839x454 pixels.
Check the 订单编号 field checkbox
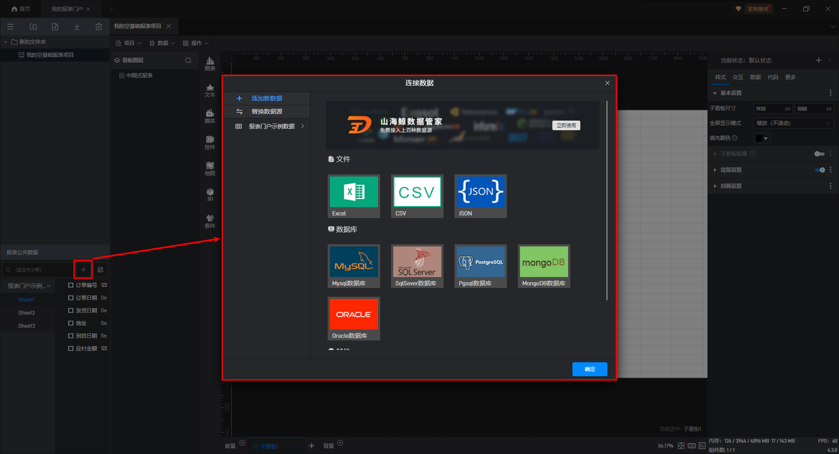pos(71,285)
